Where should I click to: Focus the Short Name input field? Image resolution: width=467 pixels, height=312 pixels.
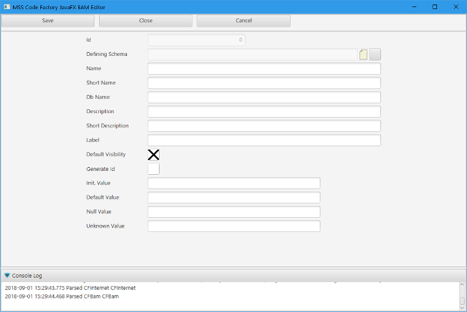pyautogui.click(x=264, y=83)
